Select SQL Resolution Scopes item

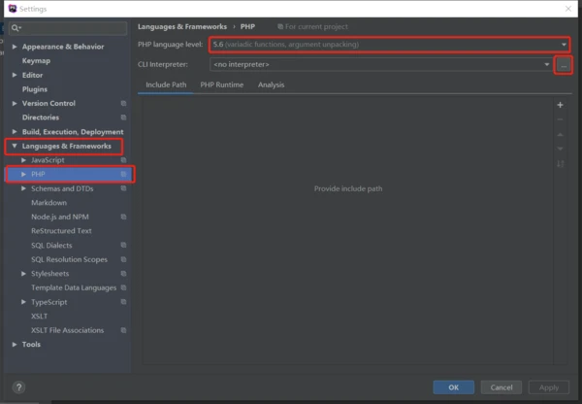click(x=69, y=259)
